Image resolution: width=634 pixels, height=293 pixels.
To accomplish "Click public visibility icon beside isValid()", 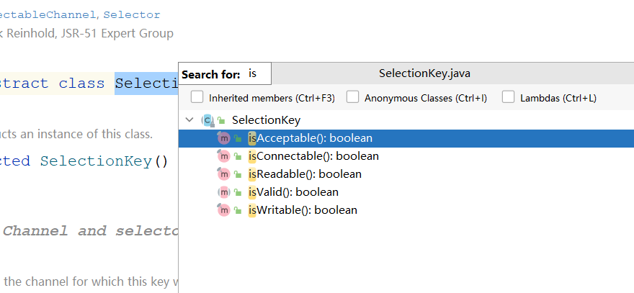I will [x=238, y=192].
